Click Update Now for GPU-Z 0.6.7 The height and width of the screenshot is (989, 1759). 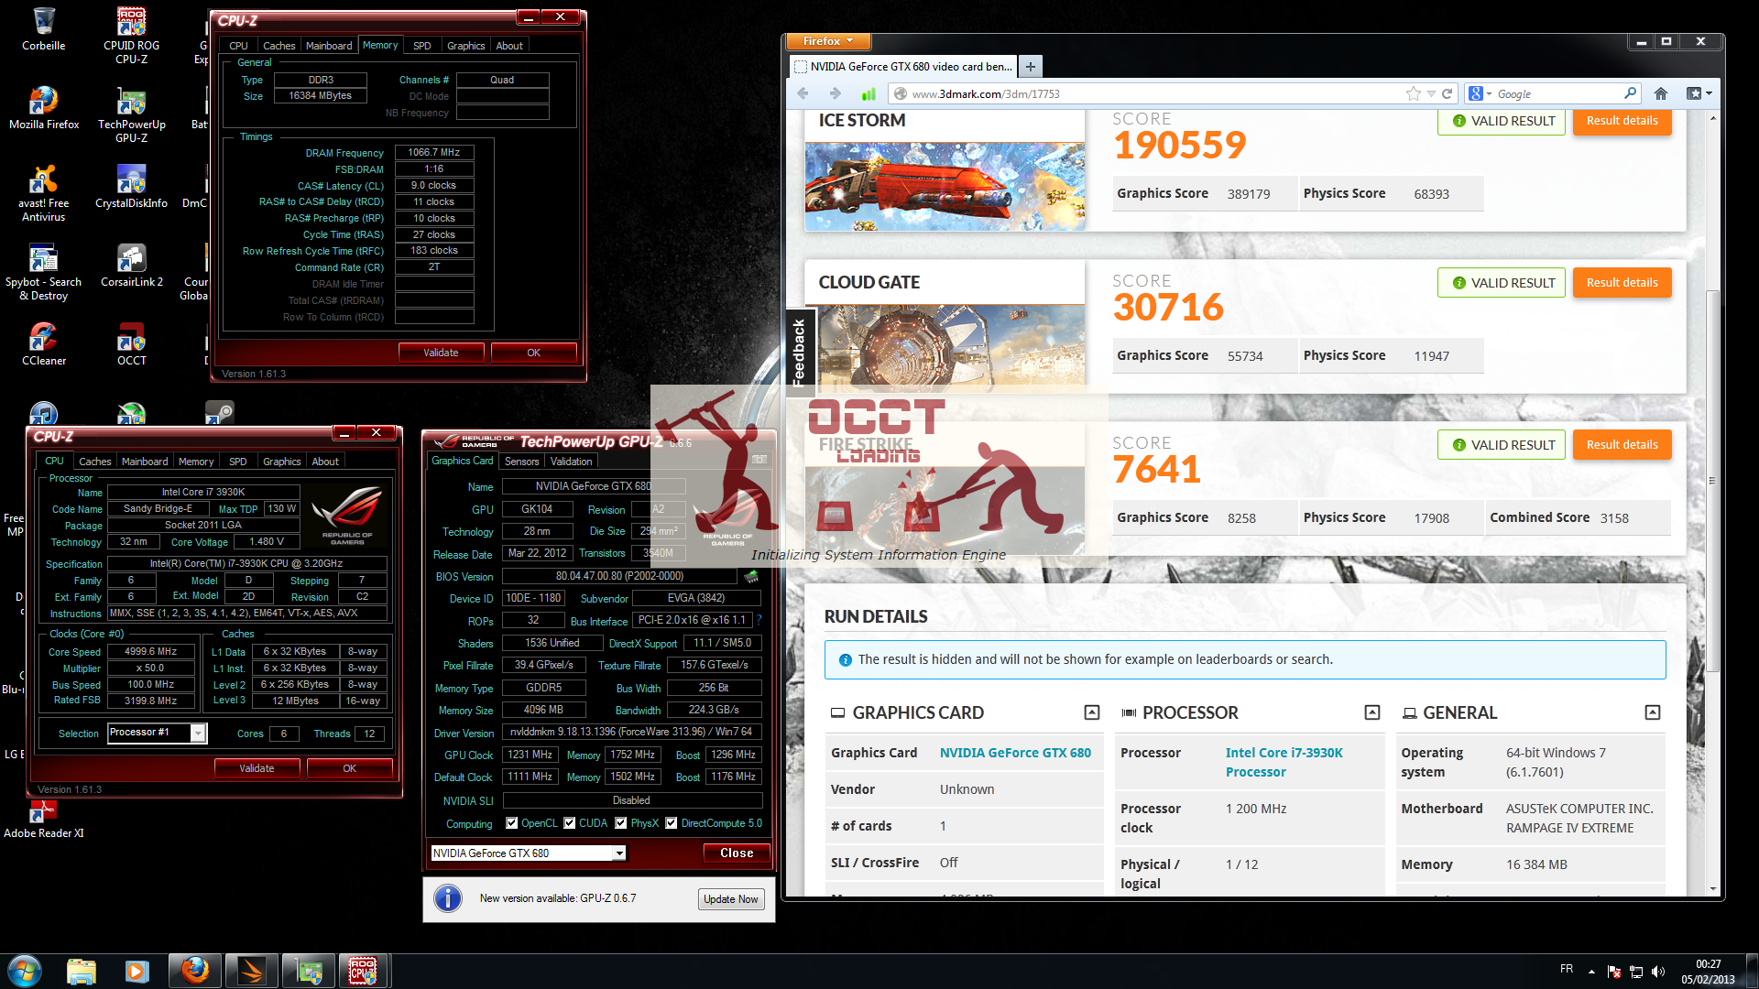(x=731, y=899)
